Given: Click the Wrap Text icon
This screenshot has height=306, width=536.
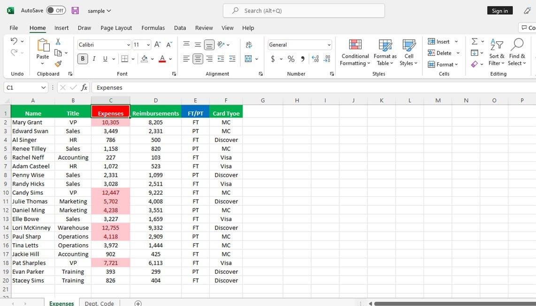Looking at the screenshot, I should pos(249,45).
